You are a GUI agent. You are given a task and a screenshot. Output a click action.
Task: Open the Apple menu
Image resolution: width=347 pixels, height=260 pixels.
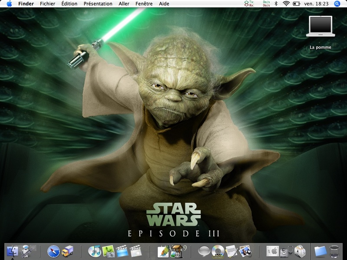tap(9, 3)
